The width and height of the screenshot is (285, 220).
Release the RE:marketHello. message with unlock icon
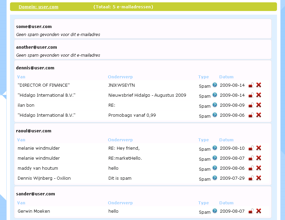[251, 158]
